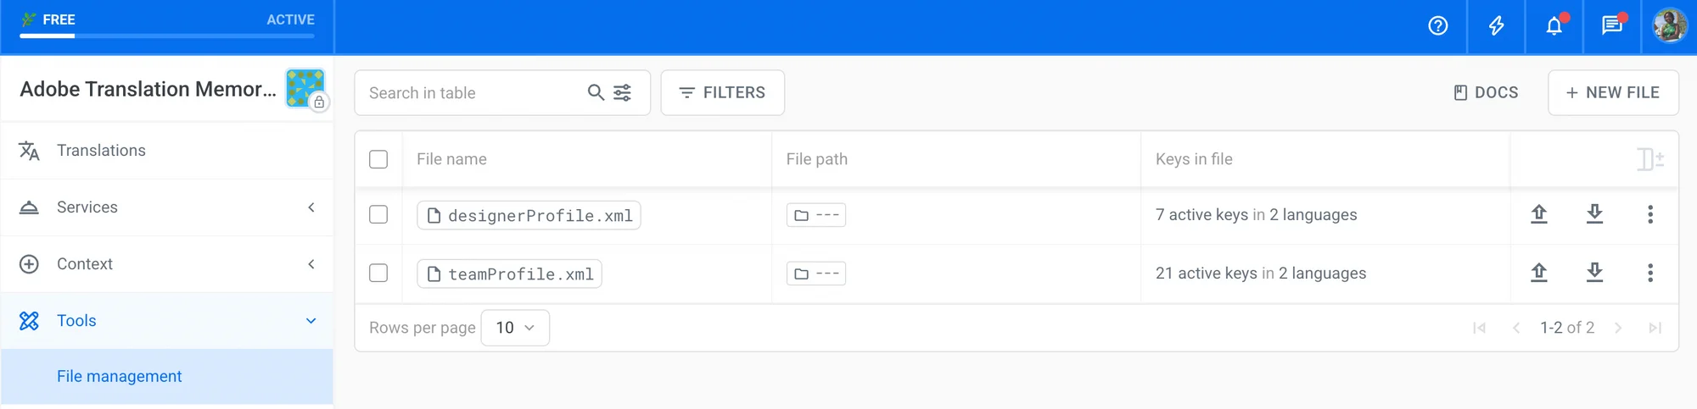Check the designerProfile.xml row checkbox
The height and width of the screenshot is (409, 1697).
pos(378,215)
